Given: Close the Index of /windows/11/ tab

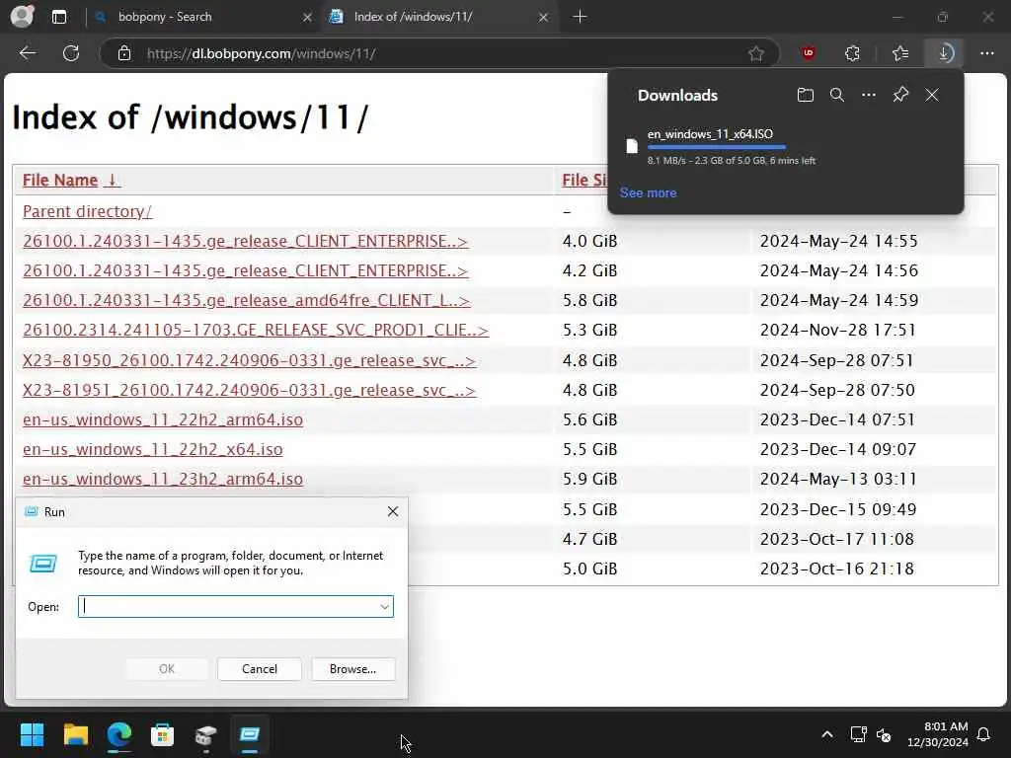Looking at the screenshot, I should [544, 18].
